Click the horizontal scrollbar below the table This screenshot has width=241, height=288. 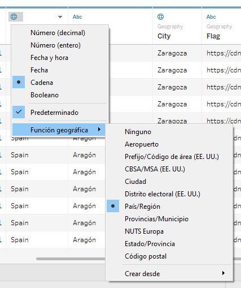click(71, 259)
